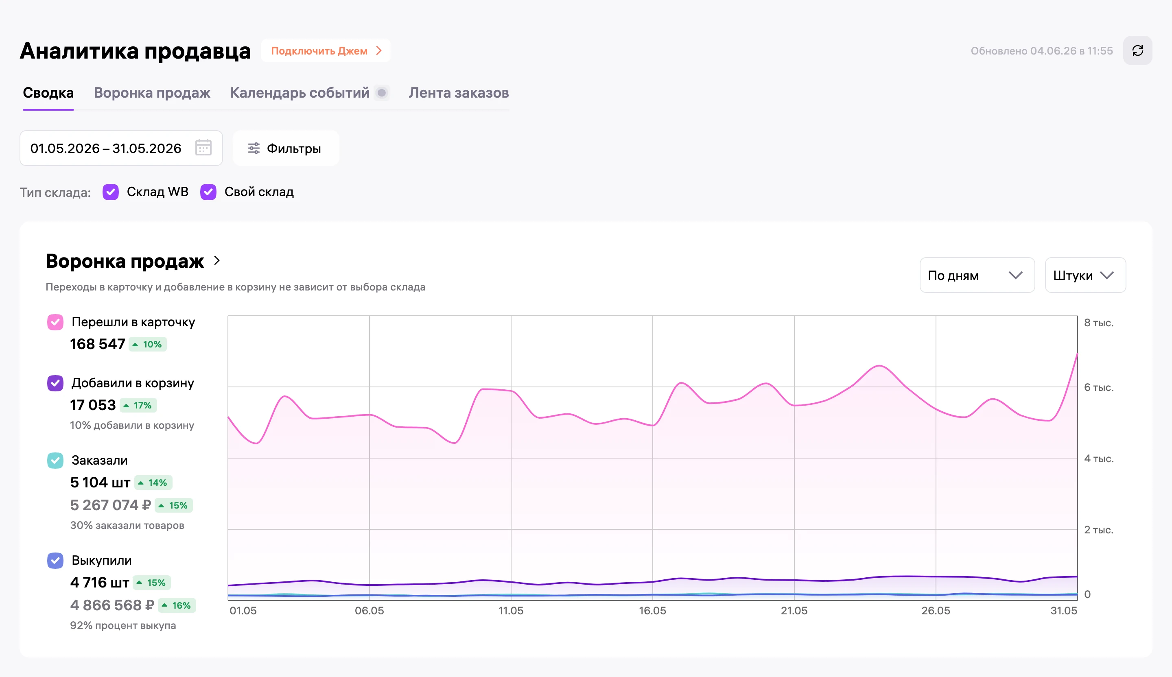This screenshot has height=677, width=1172.
Task: Open the По дням grouping dropdown
Action: point(977,275)
